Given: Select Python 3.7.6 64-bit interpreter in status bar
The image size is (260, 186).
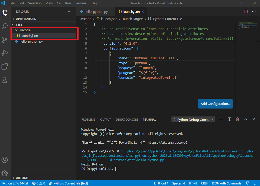Looking at the screenshot, I should pyautogui.click(x=15, y=183).
